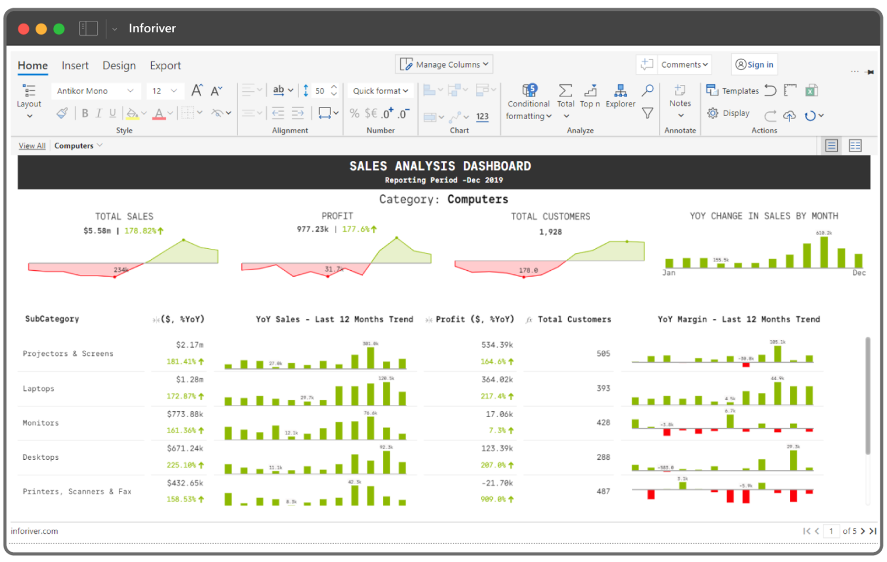
Task: Click the Export to Excel icon
Action: [811, 91]
